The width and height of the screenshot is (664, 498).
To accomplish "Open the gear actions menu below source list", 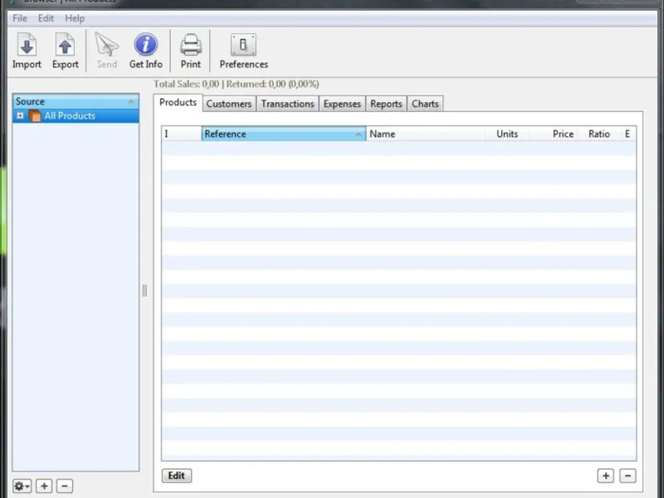I will click(x=22, y=486).
